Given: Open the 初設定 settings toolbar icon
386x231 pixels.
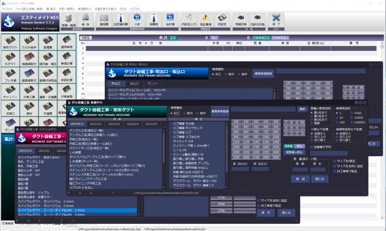Looking at the screenshot, I should pyautogui.click(x=222, y=20).
